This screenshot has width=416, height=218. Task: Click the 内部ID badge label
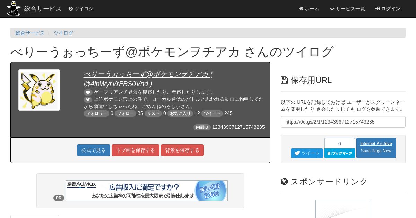coord(202,127)
